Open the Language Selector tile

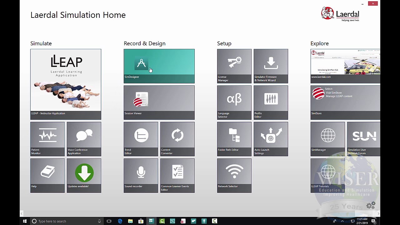(x=234, y=102)
